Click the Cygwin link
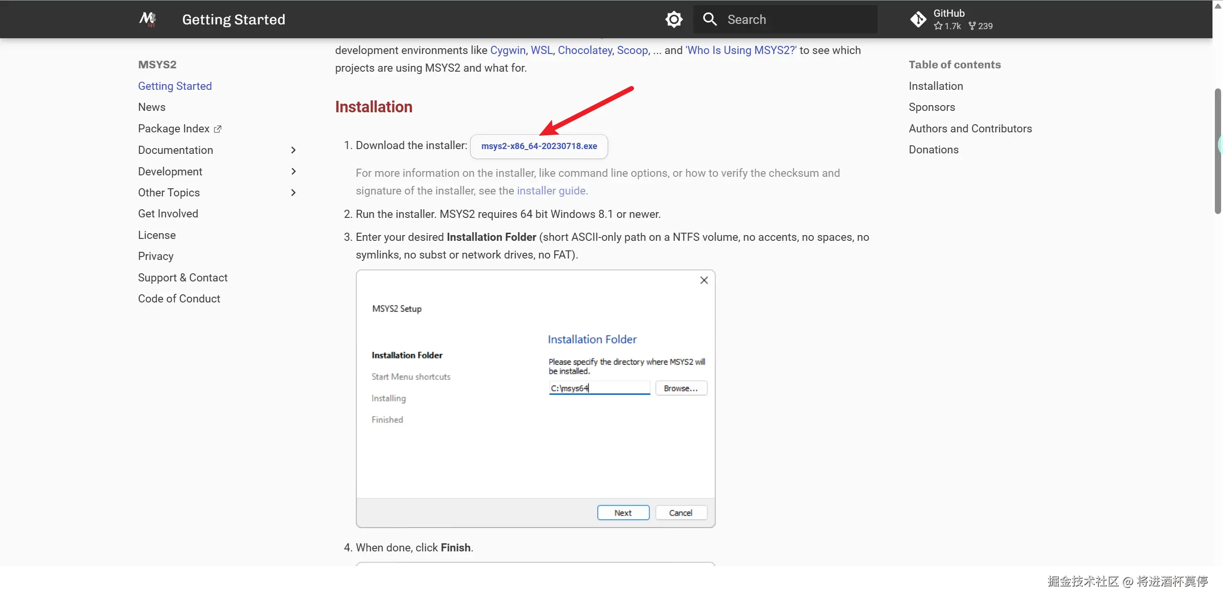1223x603 pixels. tap(507, 50)
